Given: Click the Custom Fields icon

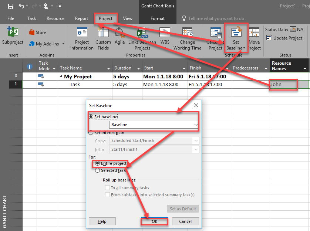Looking at the screenshot, I should point(103,33).
